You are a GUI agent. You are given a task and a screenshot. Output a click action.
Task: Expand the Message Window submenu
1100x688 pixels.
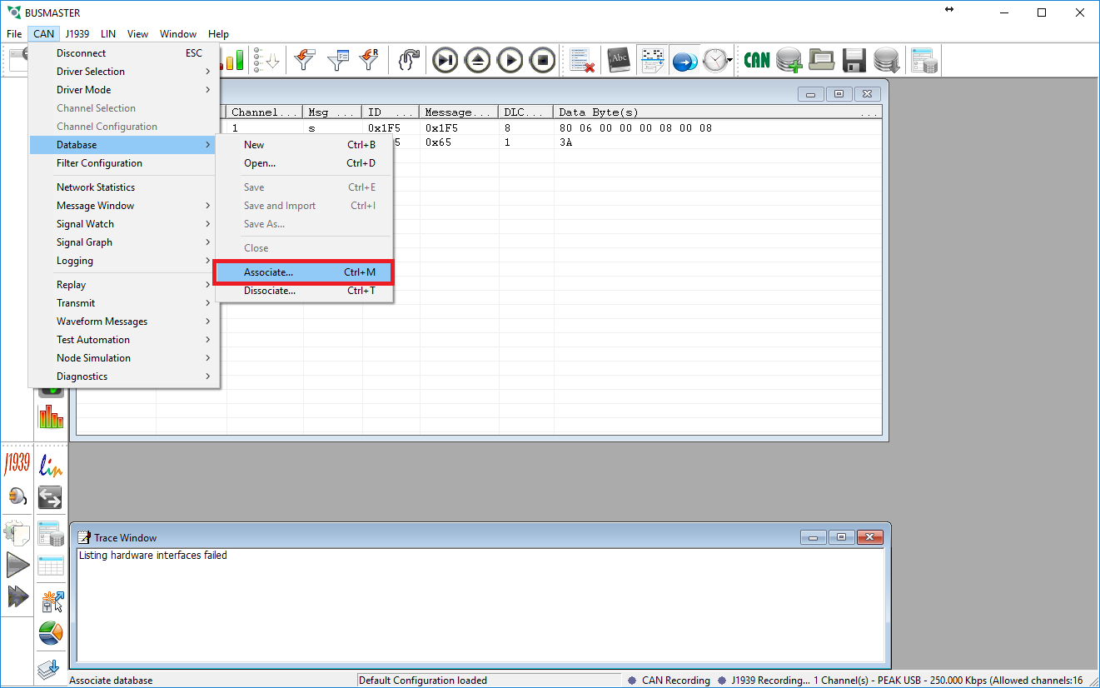(124, 206)
